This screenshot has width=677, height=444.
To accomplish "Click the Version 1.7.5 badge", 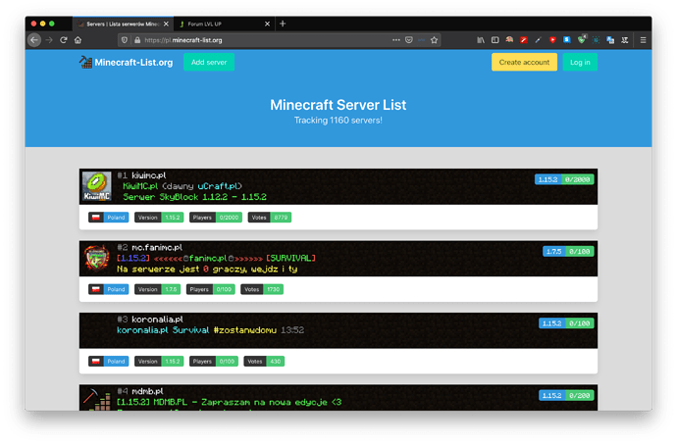I will (157, 289).
